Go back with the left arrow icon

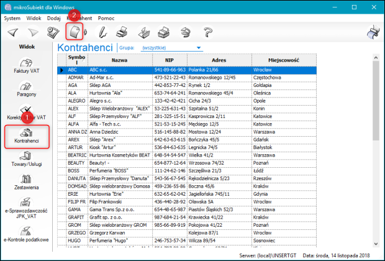click(x=13, y=32)
